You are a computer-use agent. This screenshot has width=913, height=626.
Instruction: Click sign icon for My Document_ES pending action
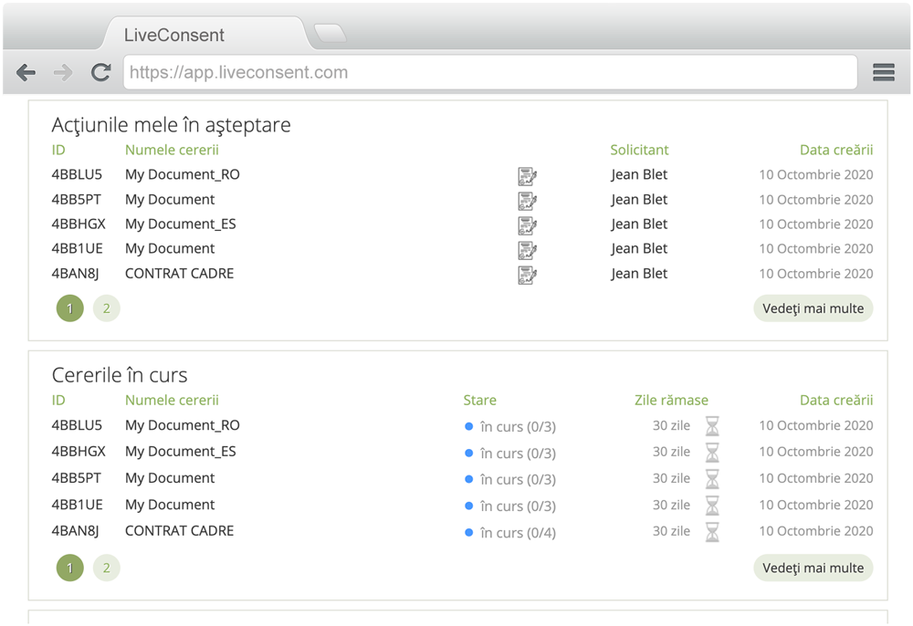pos(527,225)
